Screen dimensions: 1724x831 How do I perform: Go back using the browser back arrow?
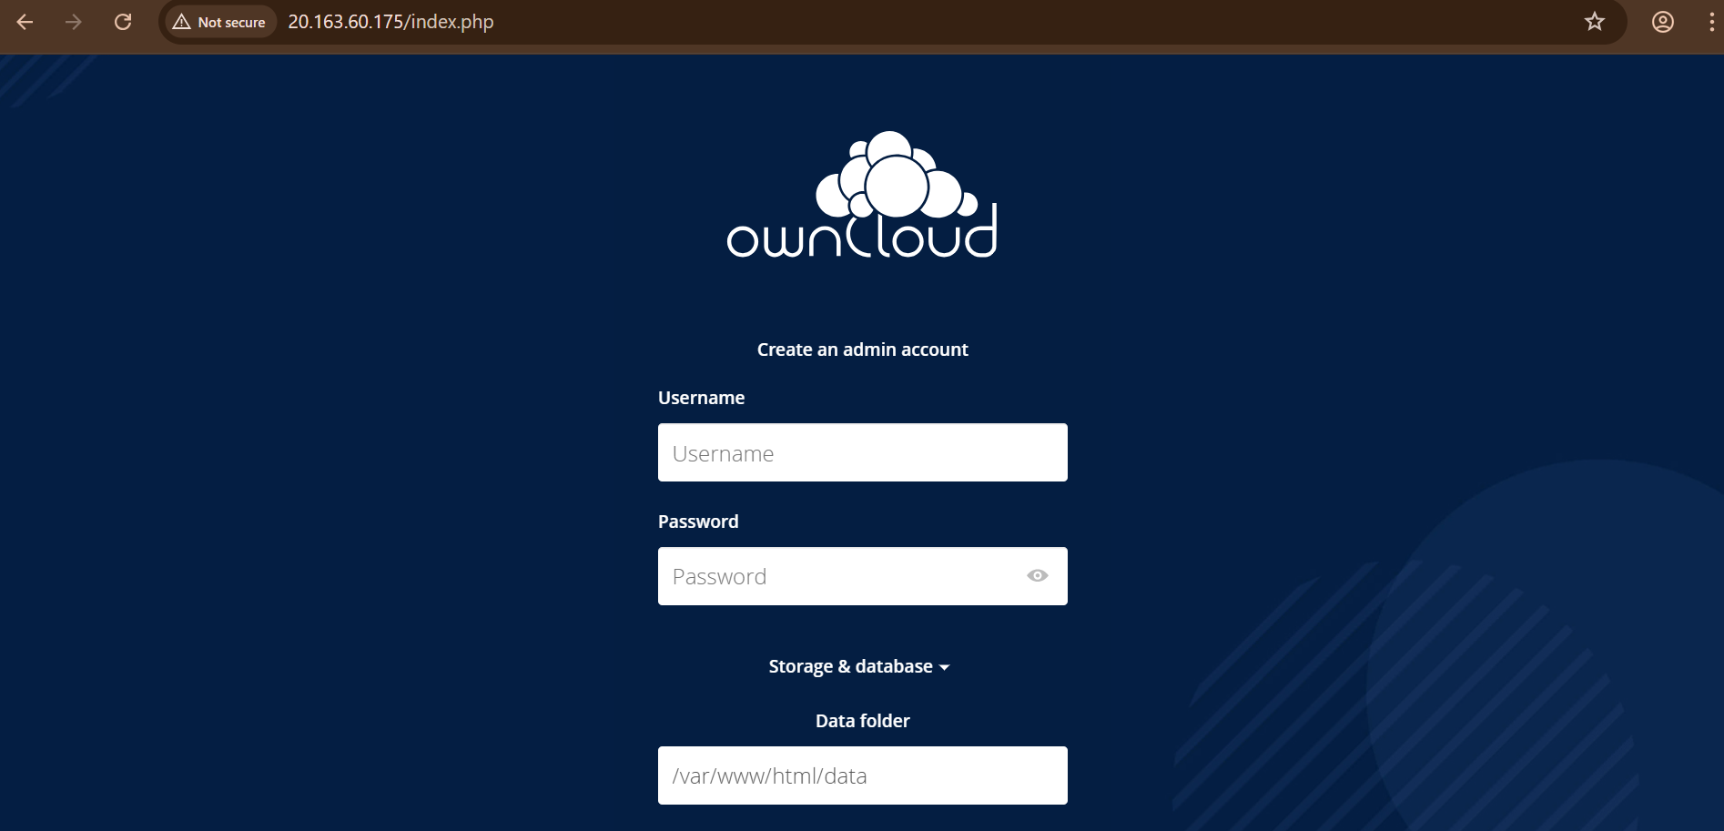pyautogui.click(x=25, y=22)
